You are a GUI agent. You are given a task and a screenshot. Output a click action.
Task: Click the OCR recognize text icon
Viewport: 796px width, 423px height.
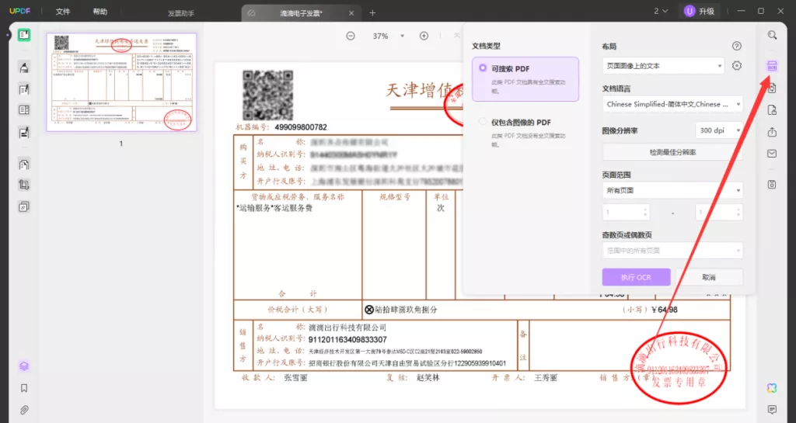772,66
